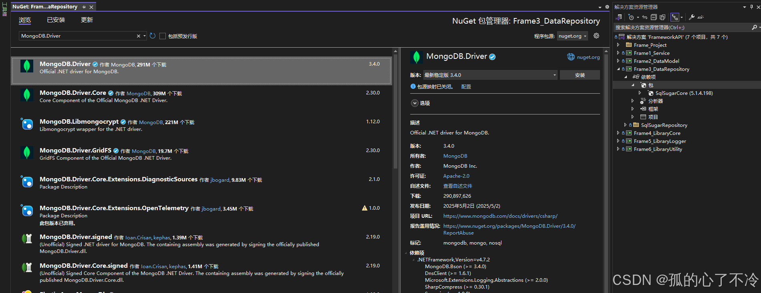The image size is (761, 293).
Task: Open the version 3.4.0 dropdown
Action: coord(490,75)
